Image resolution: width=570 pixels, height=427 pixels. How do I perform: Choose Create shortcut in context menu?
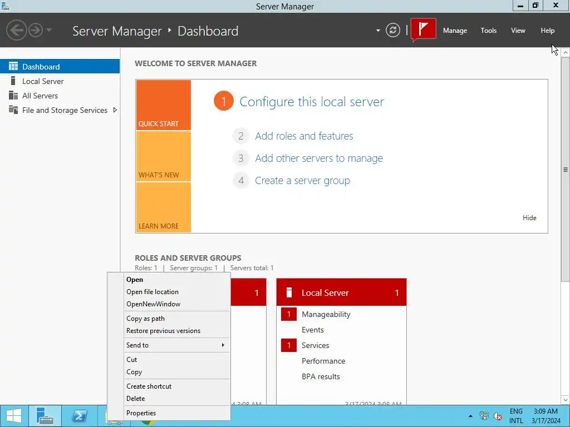tap(169, 386)
